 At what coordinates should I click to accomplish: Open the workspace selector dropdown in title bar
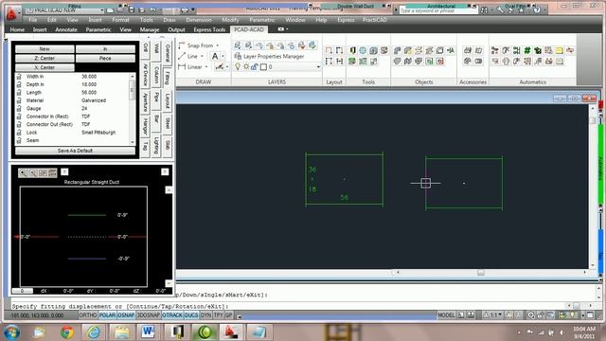click(101, 10)
